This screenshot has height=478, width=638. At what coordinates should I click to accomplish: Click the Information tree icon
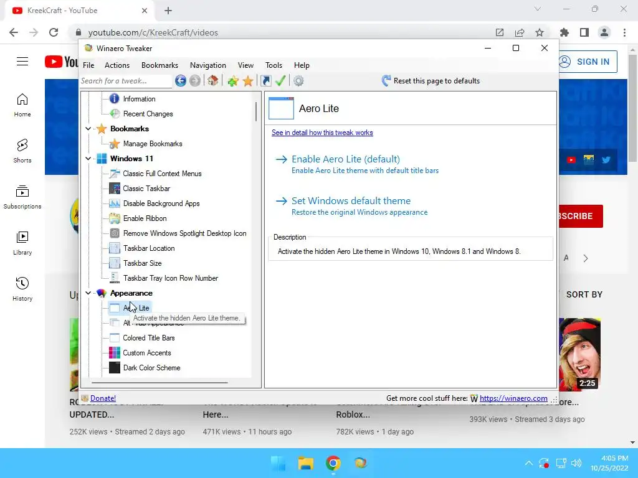tap(115, 98)
